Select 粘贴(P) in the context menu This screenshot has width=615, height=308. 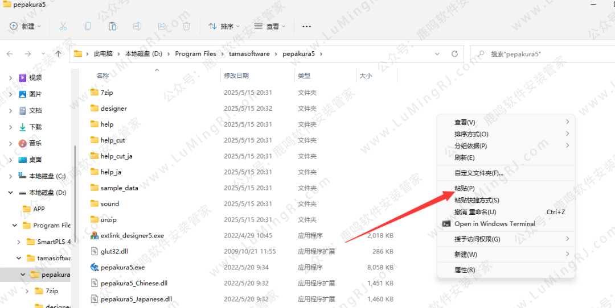465,189
